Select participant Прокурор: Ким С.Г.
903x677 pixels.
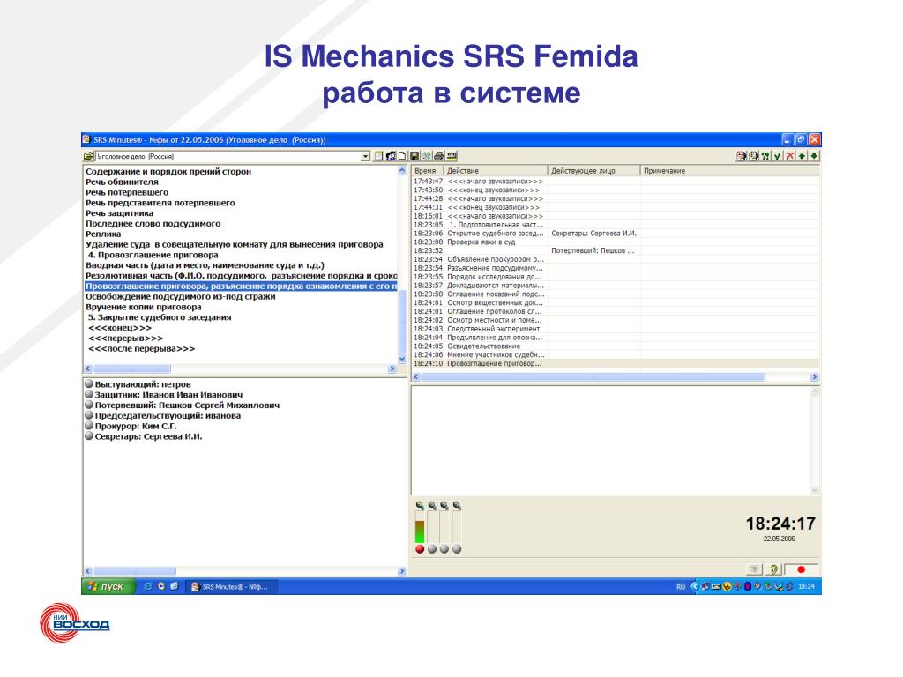click(x=131, y=426)
